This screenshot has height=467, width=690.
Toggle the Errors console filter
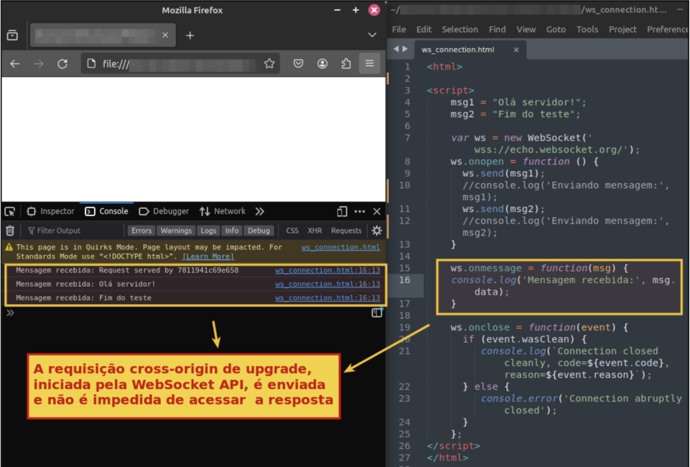pos(142,231)
